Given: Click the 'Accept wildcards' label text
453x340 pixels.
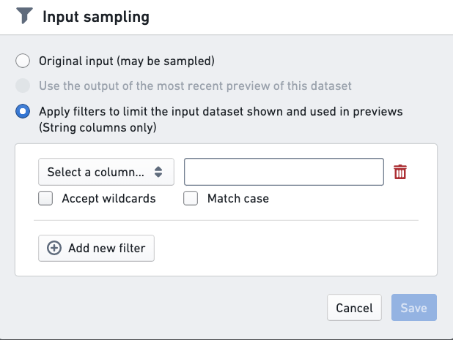Looking at the screenshot, I should pyautogui.click(x=108, y=198).
